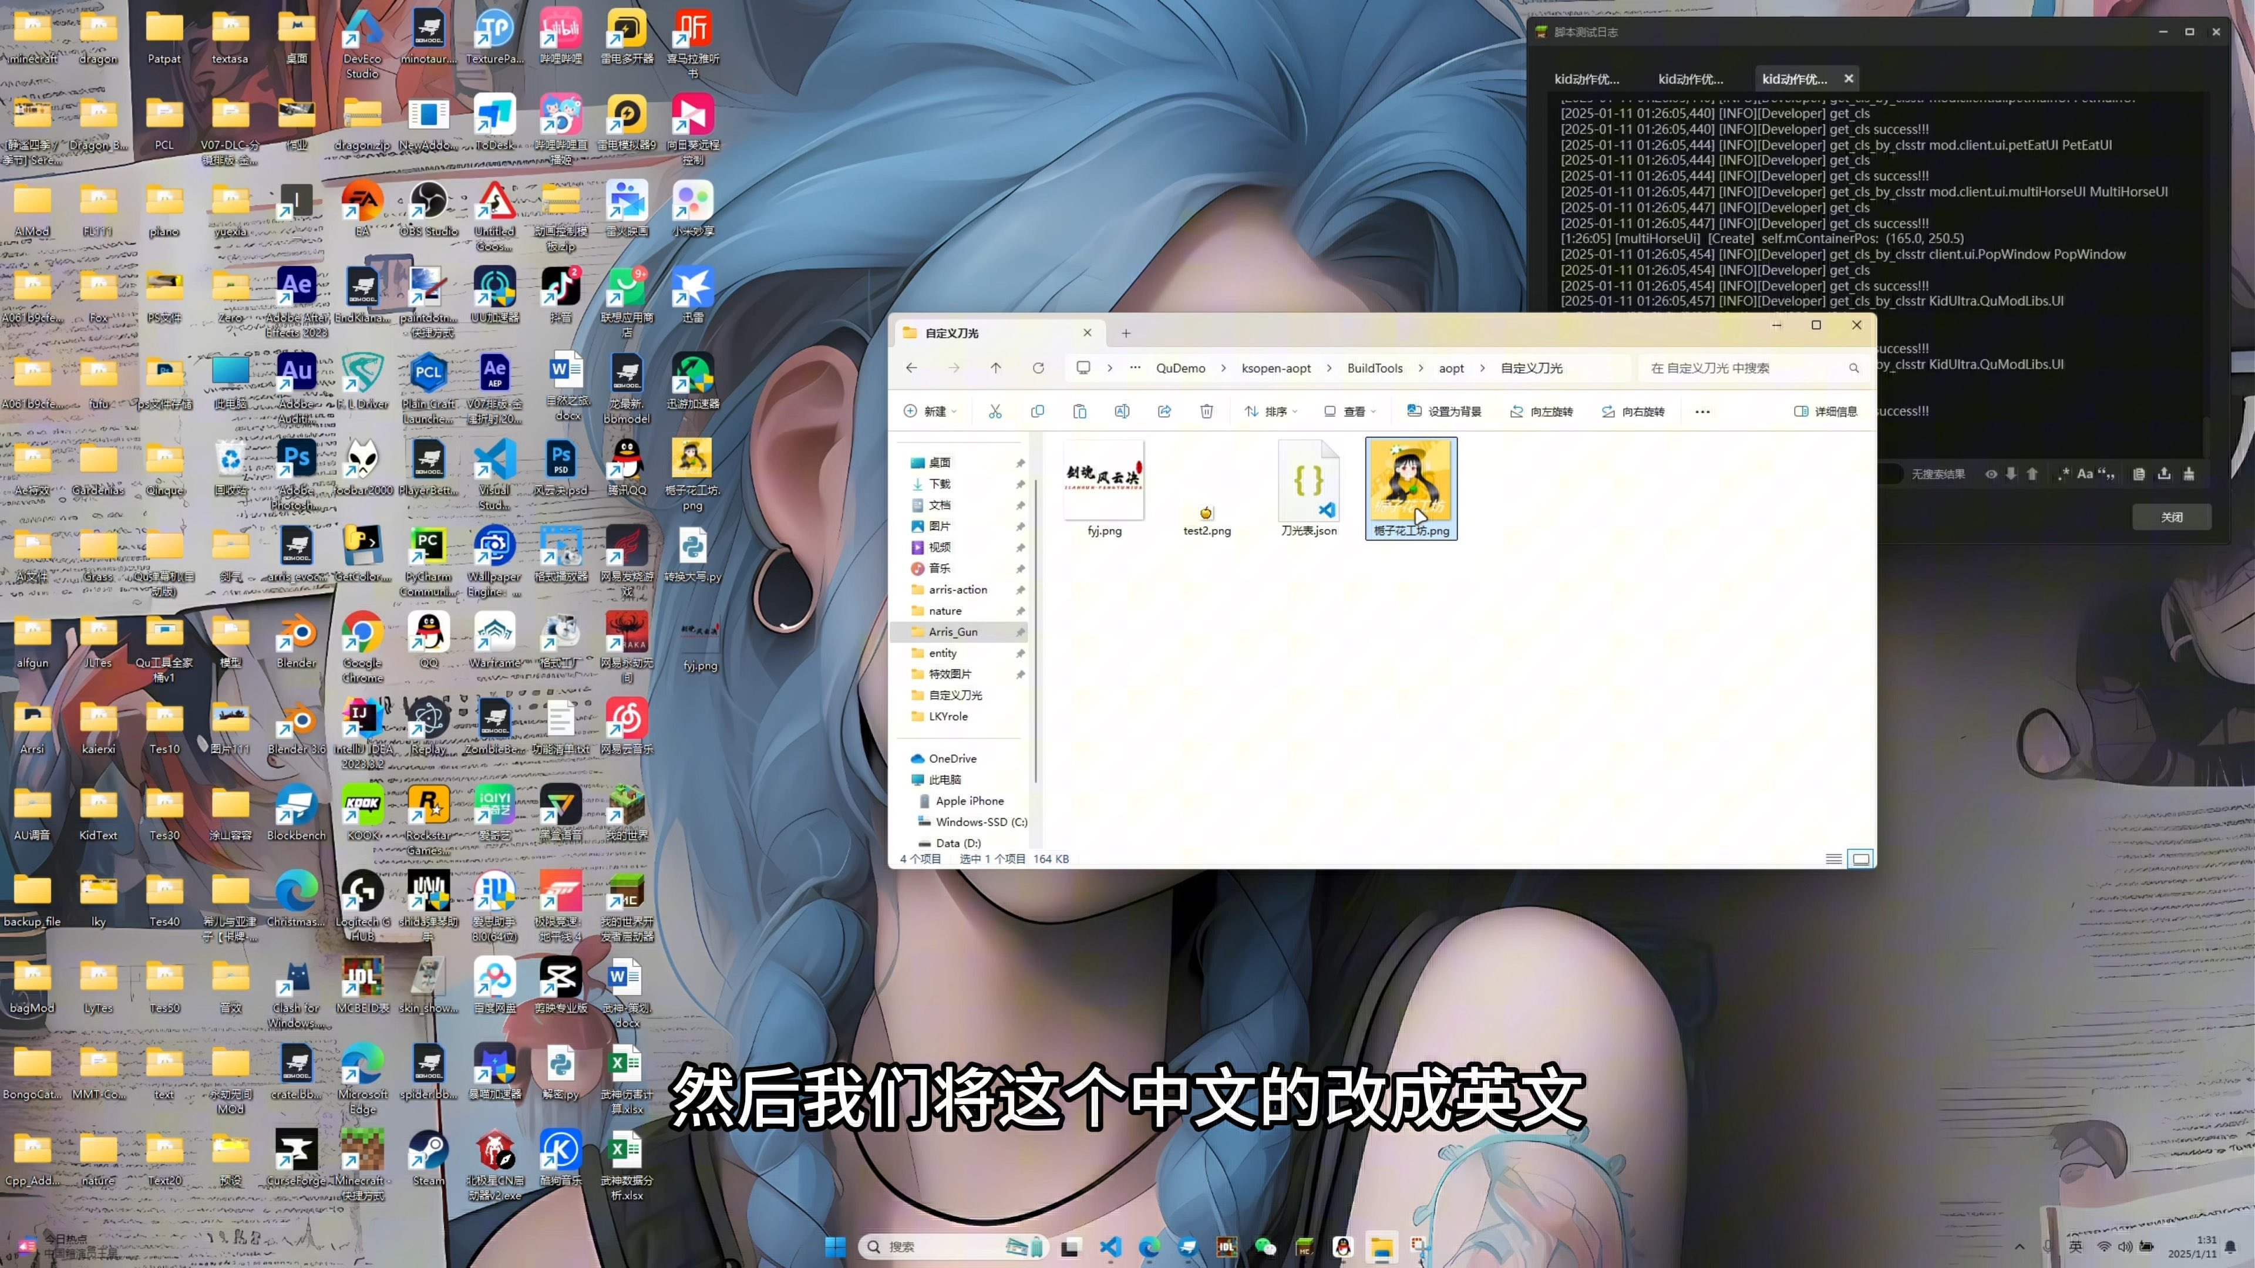Click the clear-log broom icon

pyautogui.click(x=2189, y=473)
